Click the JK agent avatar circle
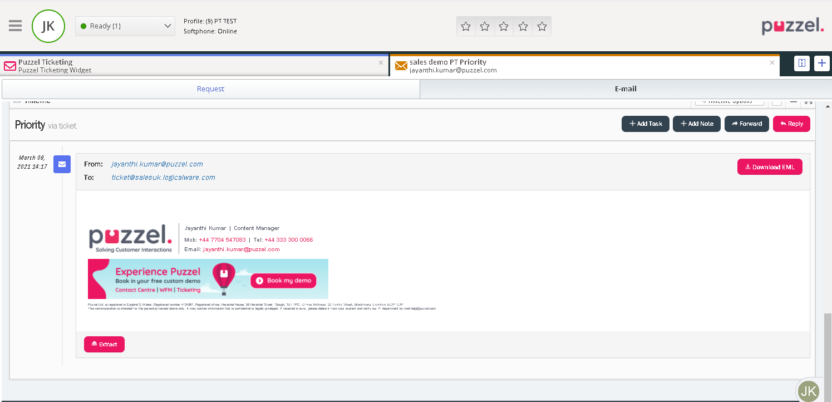This screenshot has width=832, height=402. coord(48,26)
